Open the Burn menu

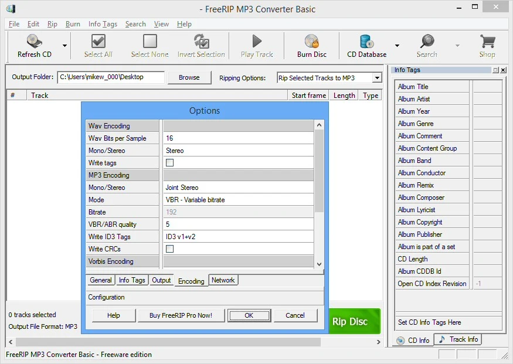pos(73,24)
